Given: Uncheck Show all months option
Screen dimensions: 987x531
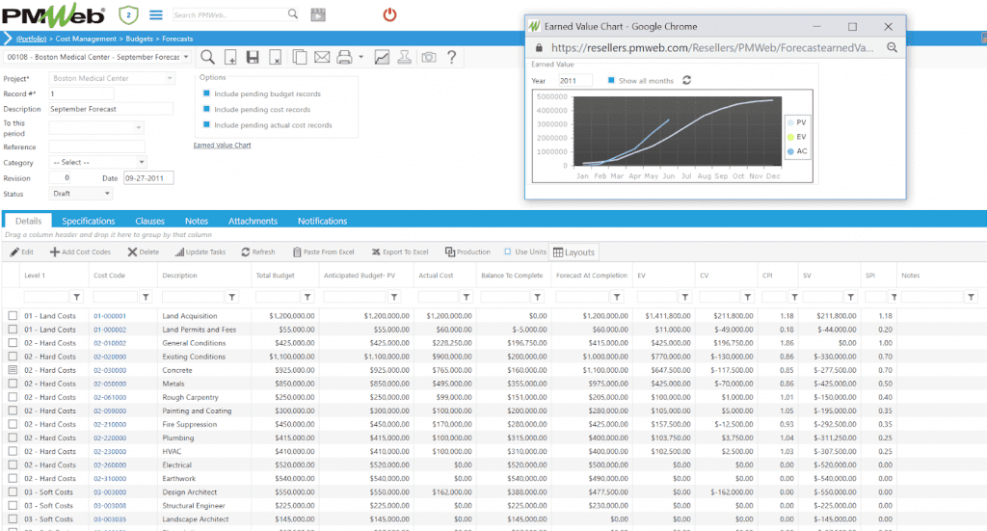Looking at the screenshot, I should click(x=611, y=81).
